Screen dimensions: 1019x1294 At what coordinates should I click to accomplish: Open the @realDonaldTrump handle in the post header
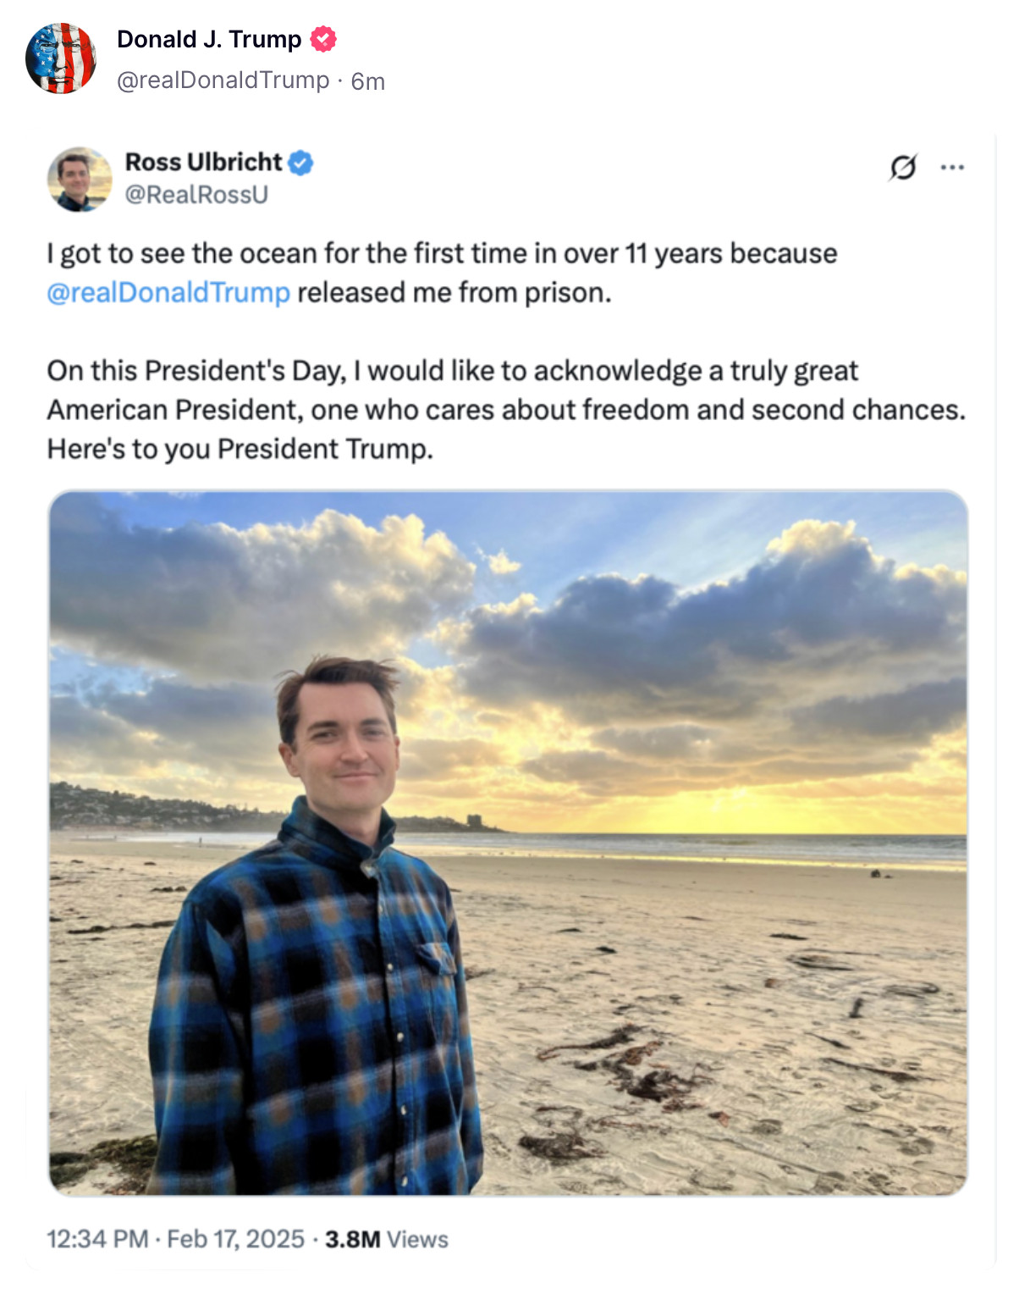pyautogui.click(x=223, y=80)
